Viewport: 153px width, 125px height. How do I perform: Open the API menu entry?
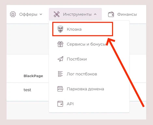(x=70, y=104)
